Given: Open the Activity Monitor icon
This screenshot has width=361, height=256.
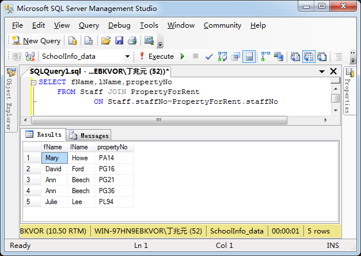Looking at the screenshot, I should point(149,41).
